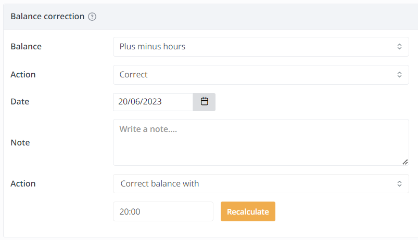418x240 pixels.
Task: Click the Note box resize handle
Action: point(405,162)
